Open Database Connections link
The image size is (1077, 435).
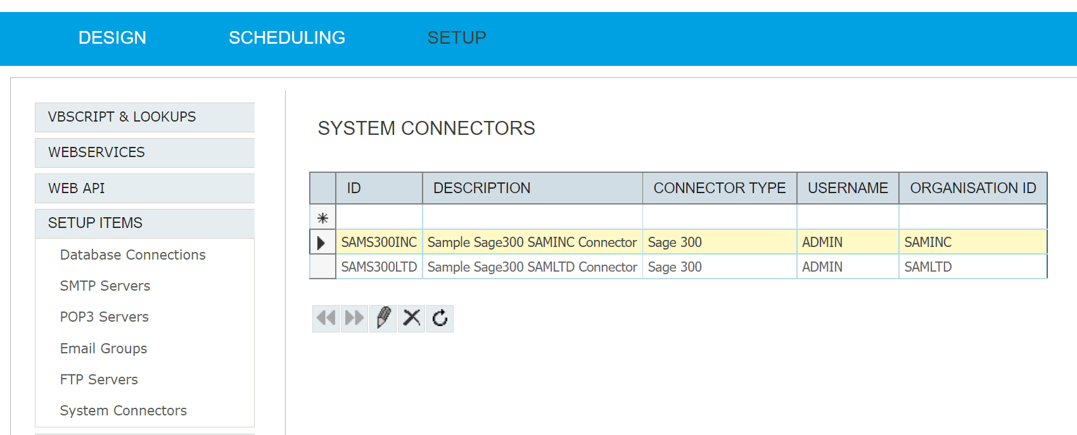132,255
